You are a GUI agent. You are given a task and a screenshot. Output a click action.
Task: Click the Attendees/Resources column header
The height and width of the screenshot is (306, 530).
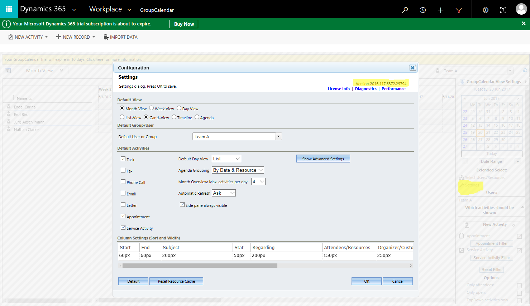(349, 247)
